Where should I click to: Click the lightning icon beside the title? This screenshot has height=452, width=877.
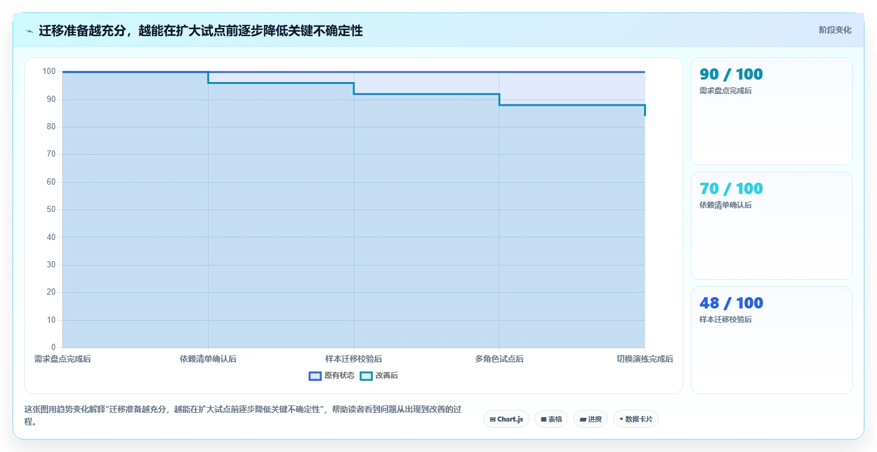29,31
